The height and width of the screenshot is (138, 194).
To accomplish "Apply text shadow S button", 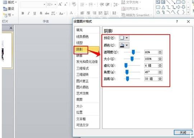I will [41, 13].
